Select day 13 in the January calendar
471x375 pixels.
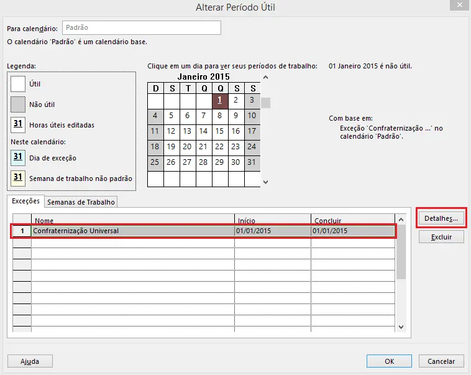click(188, 132)
